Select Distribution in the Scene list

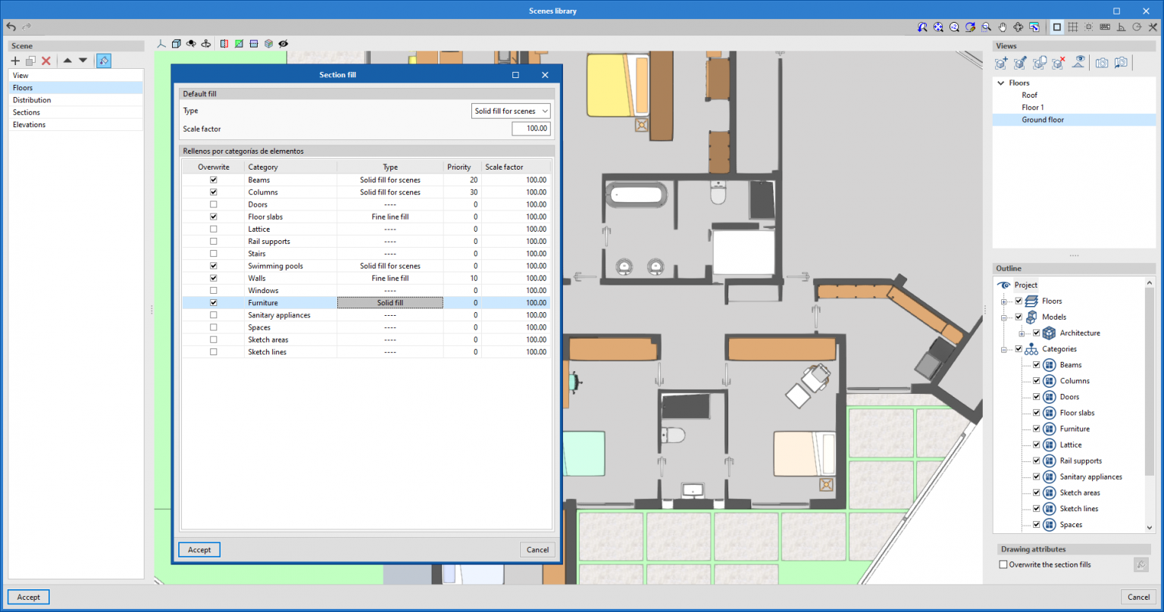32,99
